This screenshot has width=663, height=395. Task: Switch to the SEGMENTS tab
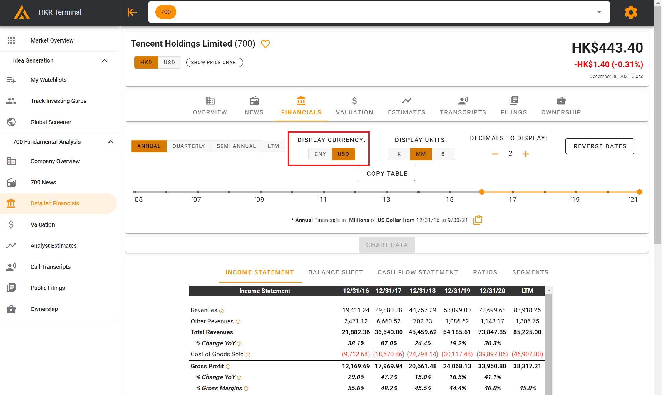pyautogui.click(x=530, y=272)
